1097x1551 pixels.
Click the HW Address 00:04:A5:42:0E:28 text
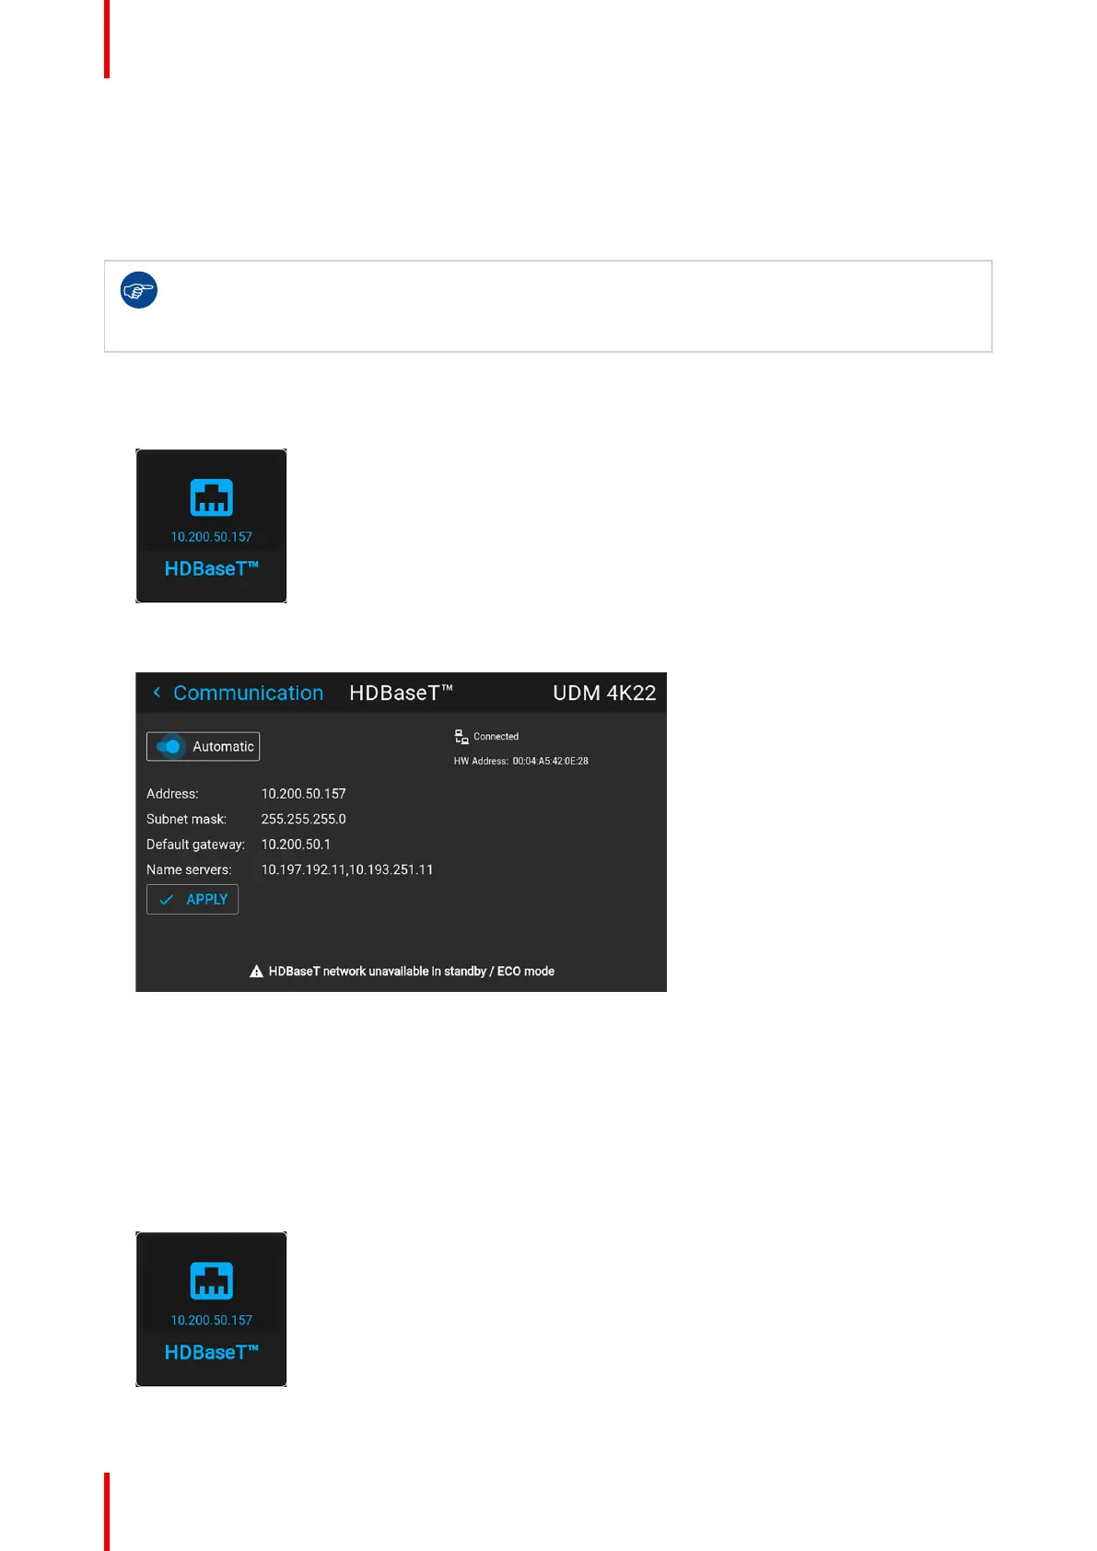521,762
